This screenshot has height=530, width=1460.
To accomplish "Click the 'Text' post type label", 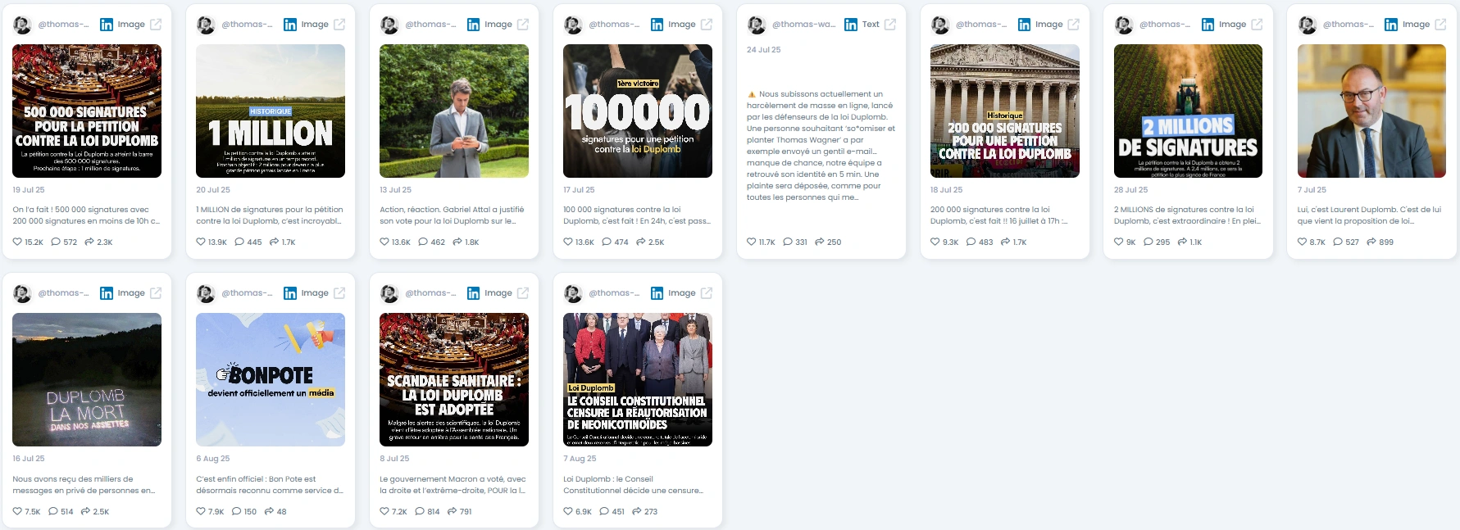I will (x=871, y=25).
